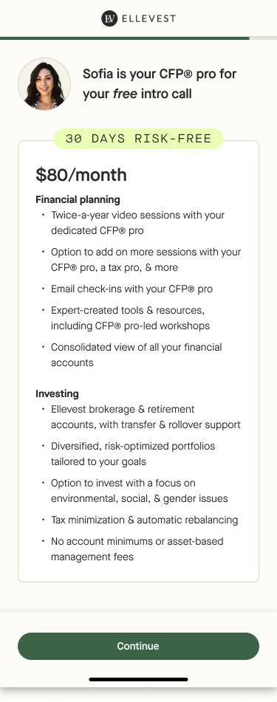277x702 pixels.
Task: Tap the 30 Days Risk-Free badge
Action: (x=139, y=139)
